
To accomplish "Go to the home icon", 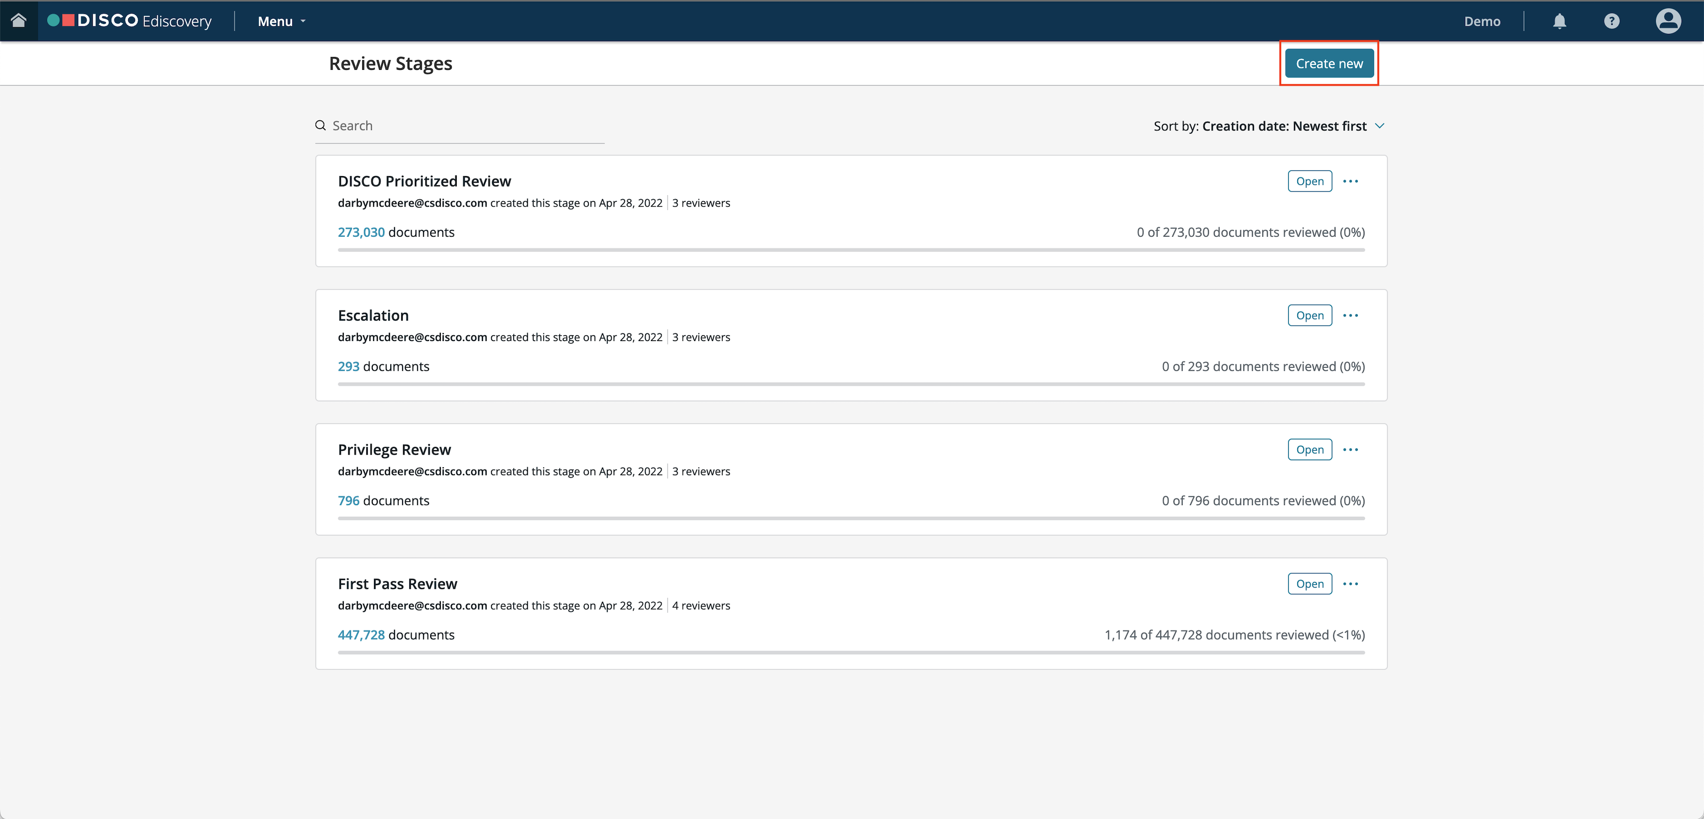I will [18, 20].
